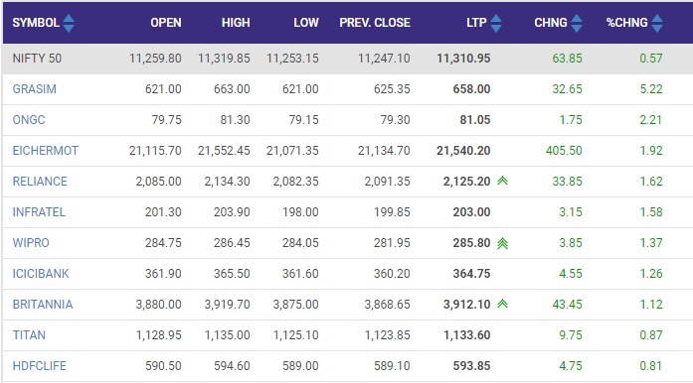Open the BRITANNIA stock link

(x=43, y=305)
